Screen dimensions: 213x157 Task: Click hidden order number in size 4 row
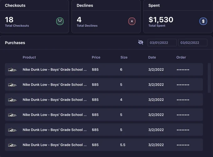[x=183, y=100]
